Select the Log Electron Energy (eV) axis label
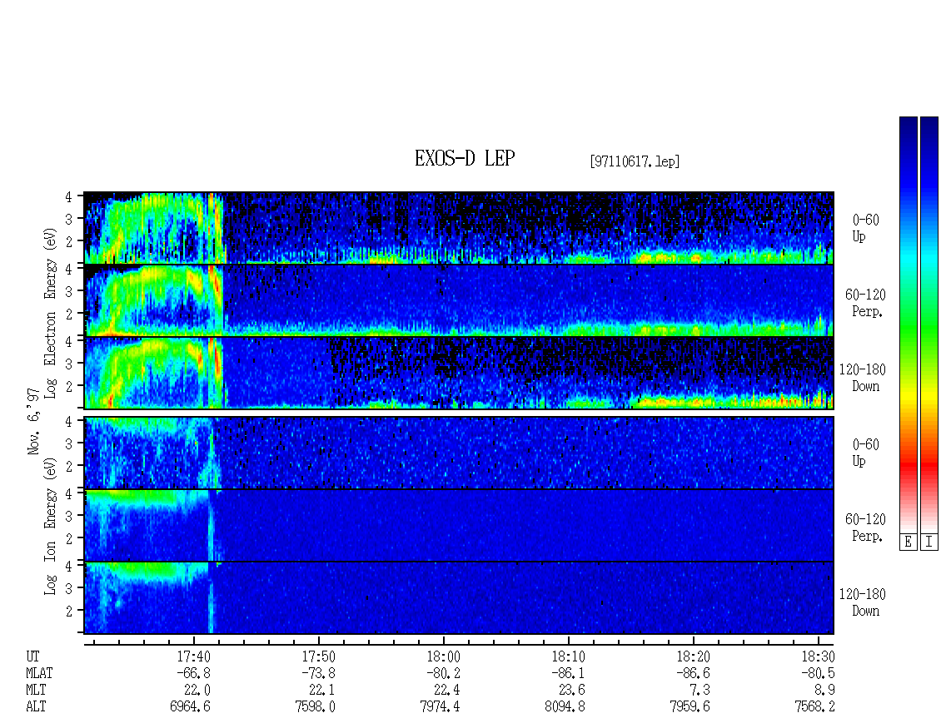941x728 pixels. [51, 313]
